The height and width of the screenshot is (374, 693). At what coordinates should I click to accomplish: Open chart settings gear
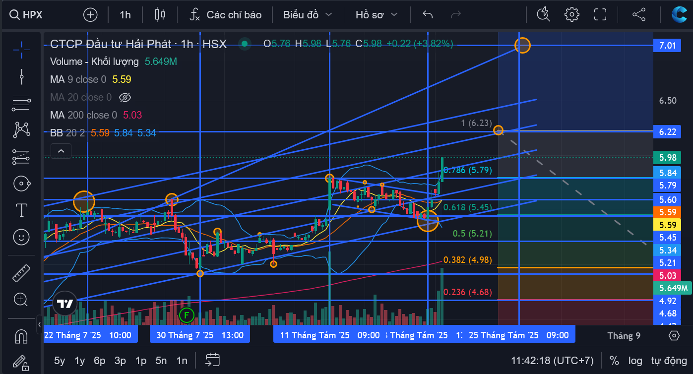(572, 14)
